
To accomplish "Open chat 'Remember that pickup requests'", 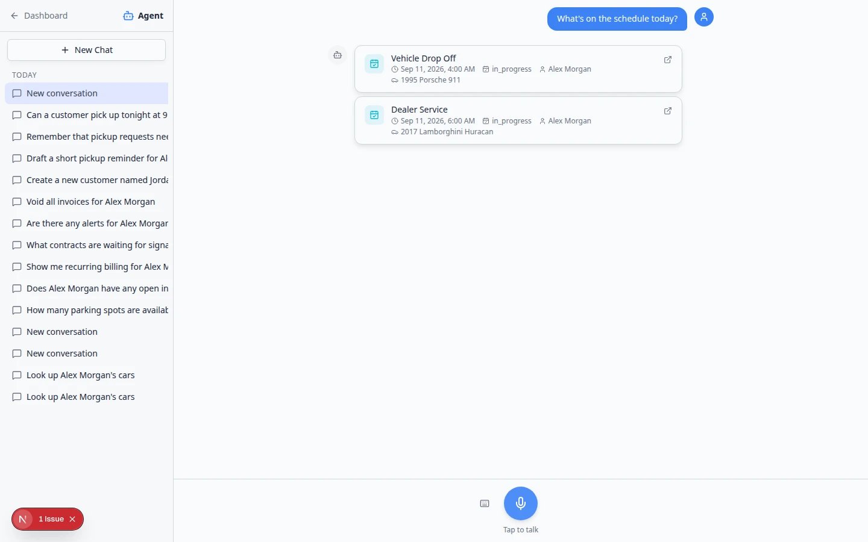I will 86,137.
